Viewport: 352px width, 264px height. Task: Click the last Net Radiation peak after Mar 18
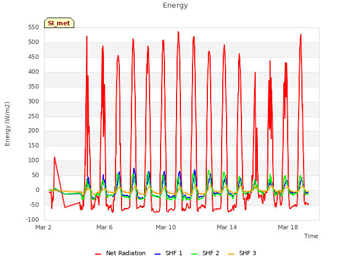(x=301, y=35)
